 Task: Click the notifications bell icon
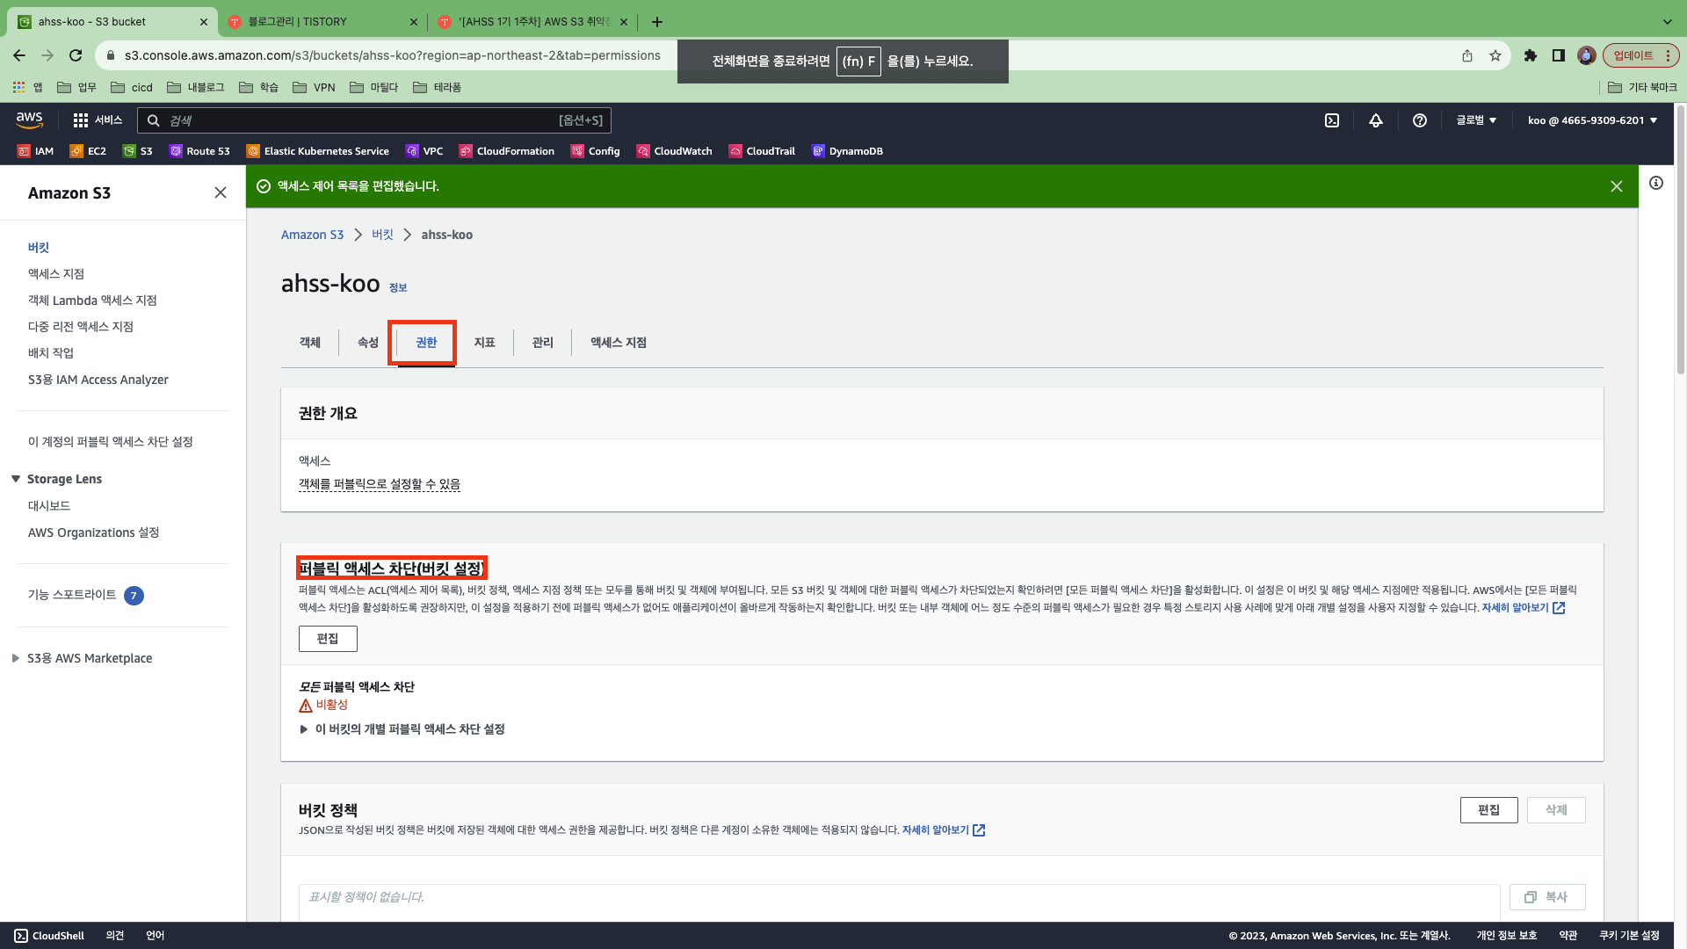1376,120
